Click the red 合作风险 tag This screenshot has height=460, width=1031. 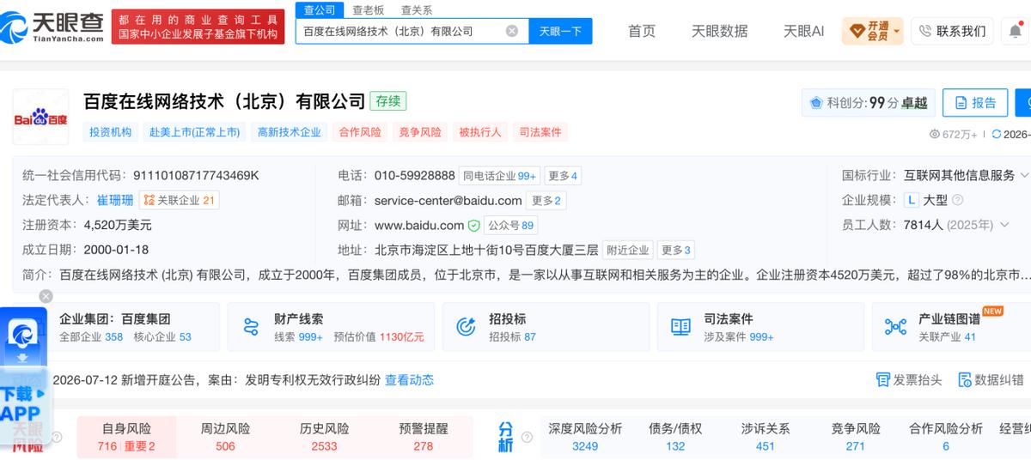tap(360, 132)
